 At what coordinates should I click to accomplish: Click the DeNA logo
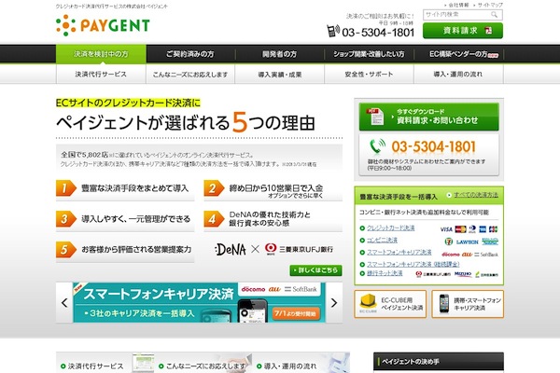231,249
